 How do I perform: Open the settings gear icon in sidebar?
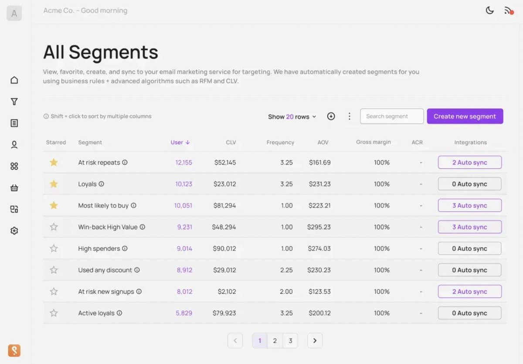pos(14,231)
